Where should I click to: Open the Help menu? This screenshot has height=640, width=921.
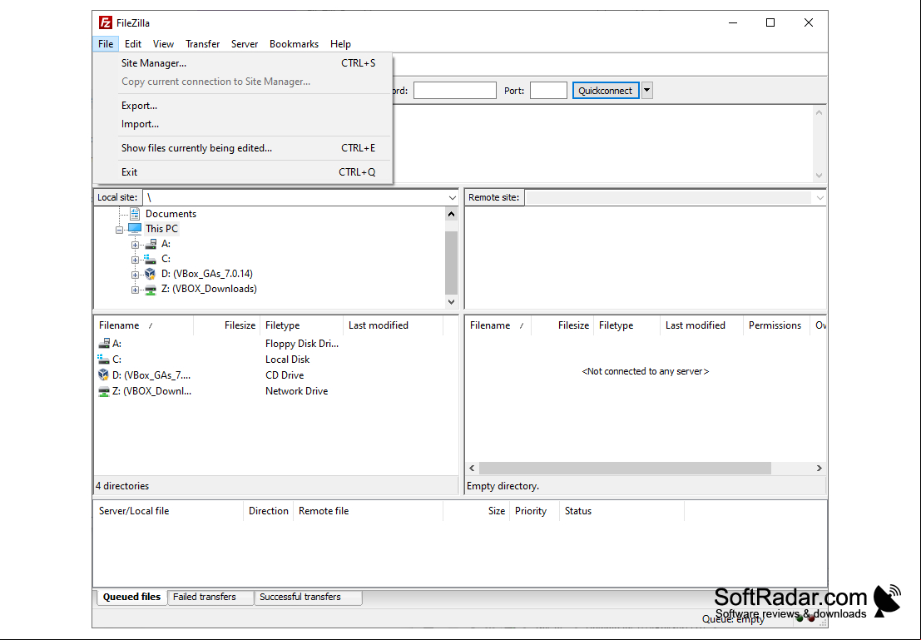(340, 44)
